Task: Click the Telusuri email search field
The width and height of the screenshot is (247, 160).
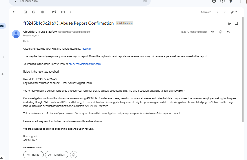Action: click(x=80, y=1)
